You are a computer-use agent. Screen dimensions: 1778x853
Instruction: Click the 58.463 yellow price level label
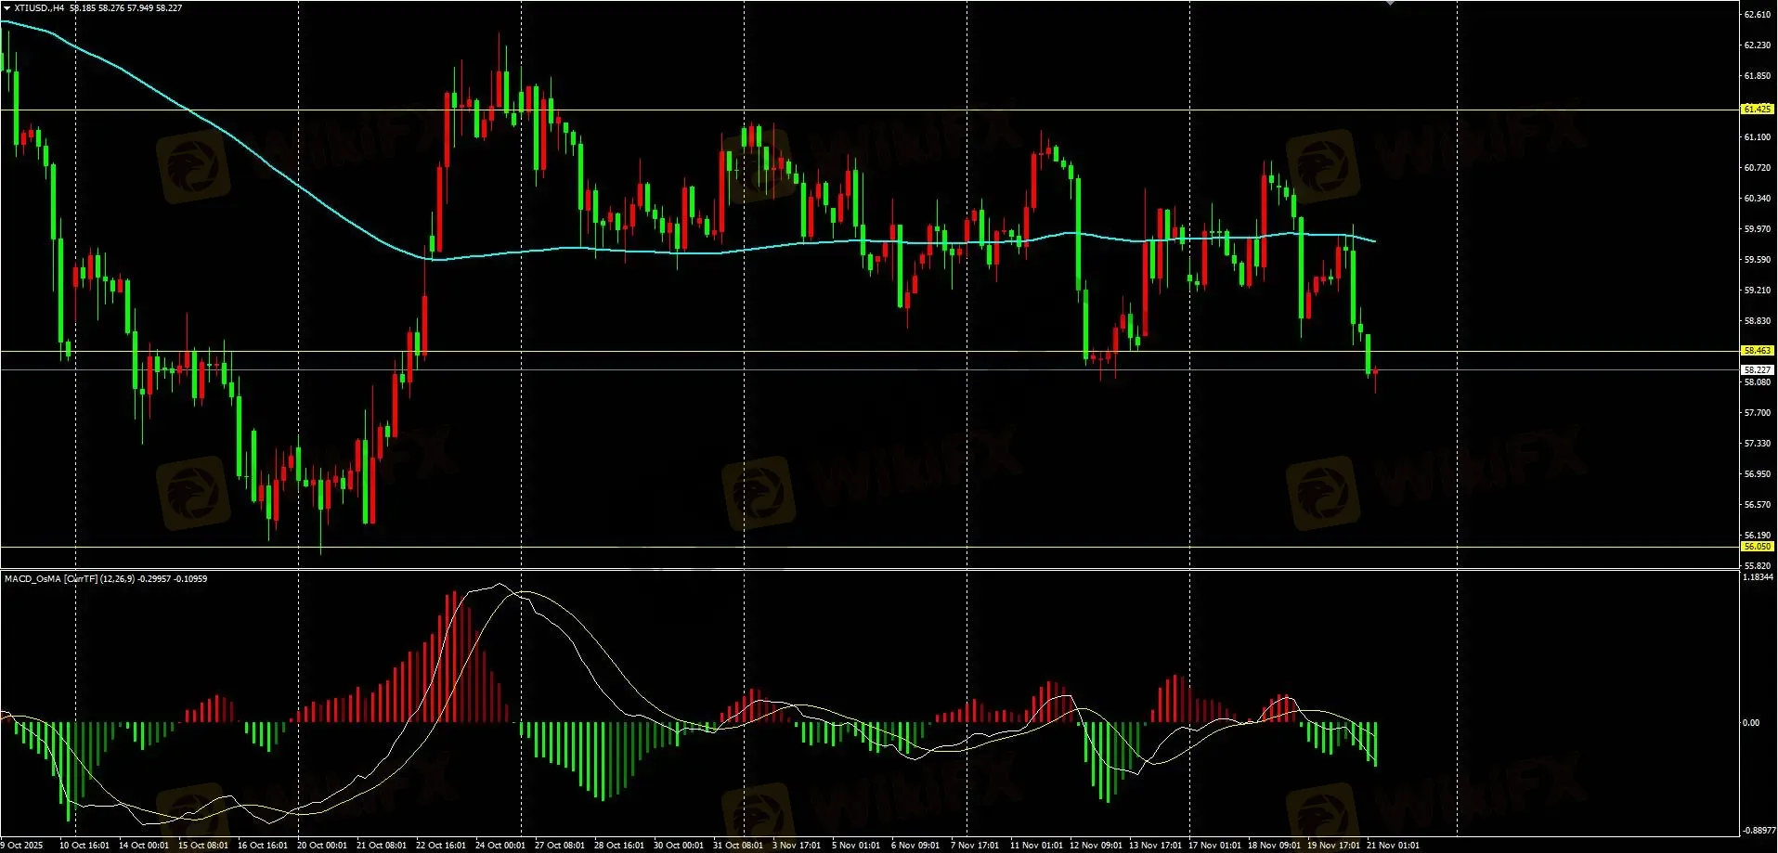click(1757, 351)
